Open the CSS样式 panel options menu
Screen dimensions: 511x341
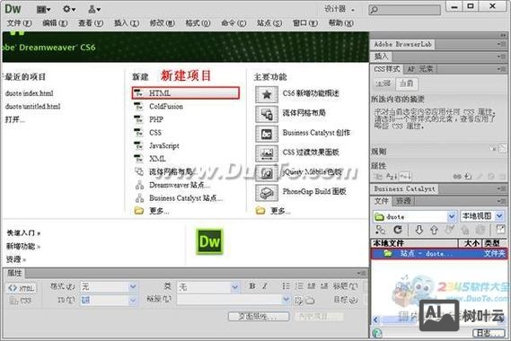click(x=501, y=69)
